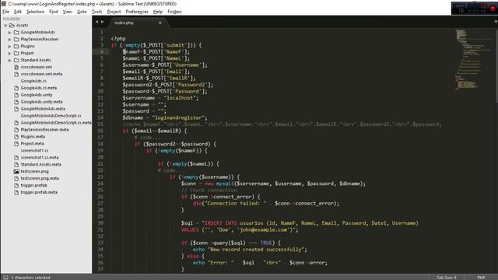Expand the GoogleMobileAds folder
The width and height of the screenshot is (498, 280).
[x=10, y=33]
